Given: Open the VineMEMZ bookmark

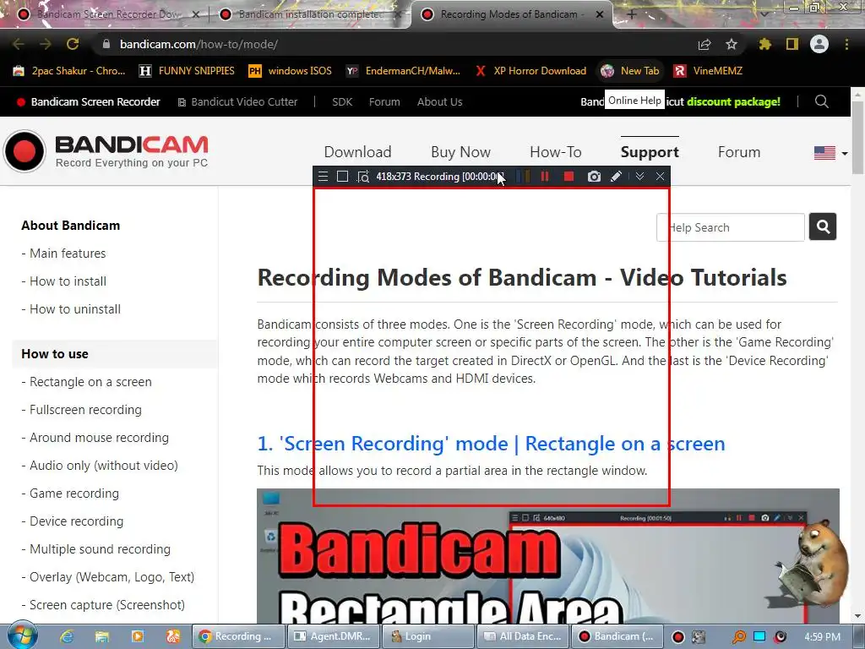Looking at the screenshot, I should (x=709, y=71).
